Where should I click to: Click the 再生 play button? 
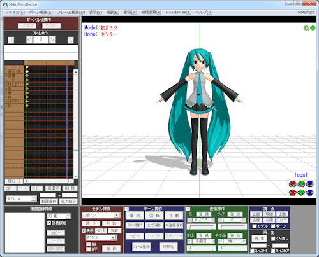pos(259,239)
